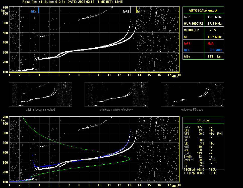243x188 pixels.
Task: Click the foF2 13.1 MHz row in AIP output
Action: click(x=199, y=130)
